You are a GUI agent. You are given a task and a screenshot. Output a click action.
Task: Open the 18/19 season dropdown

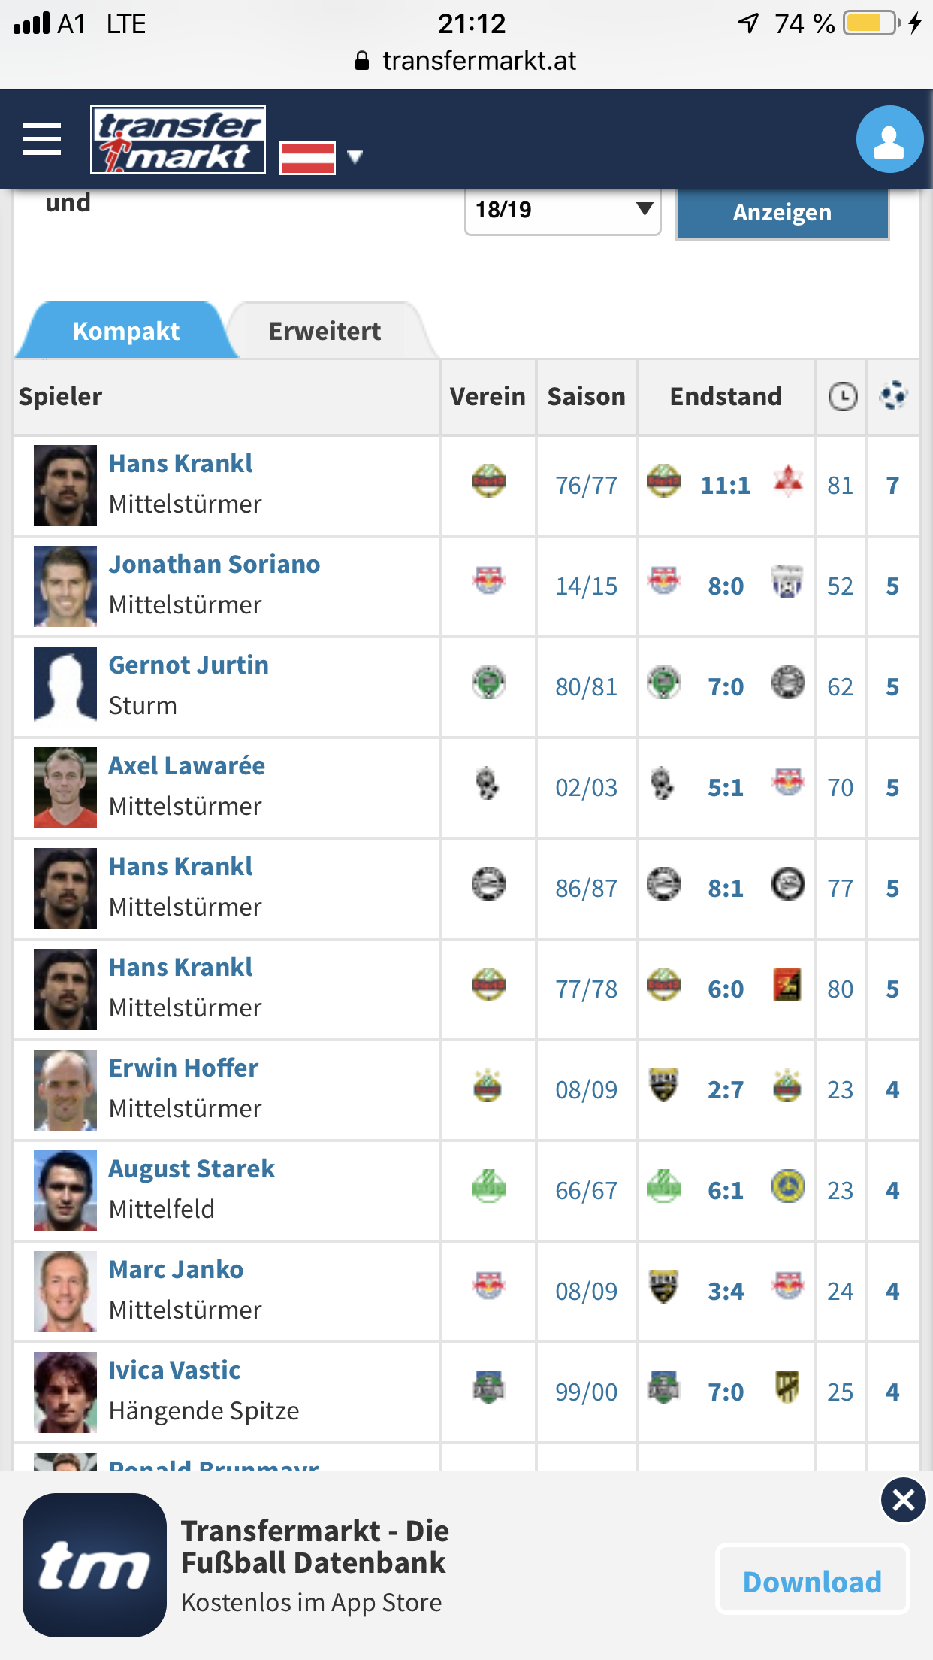tap(563, 210)
